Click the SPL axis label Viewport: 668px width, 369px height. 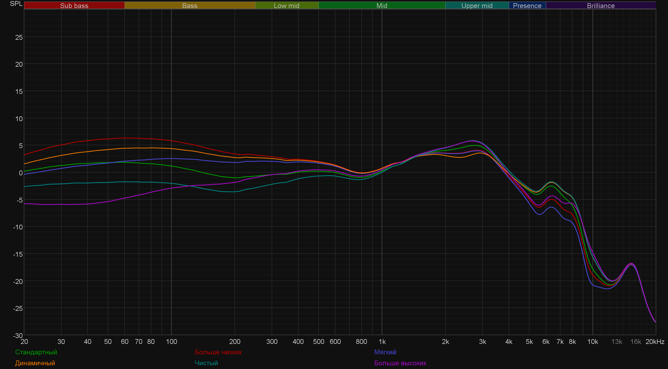[16, 4]
